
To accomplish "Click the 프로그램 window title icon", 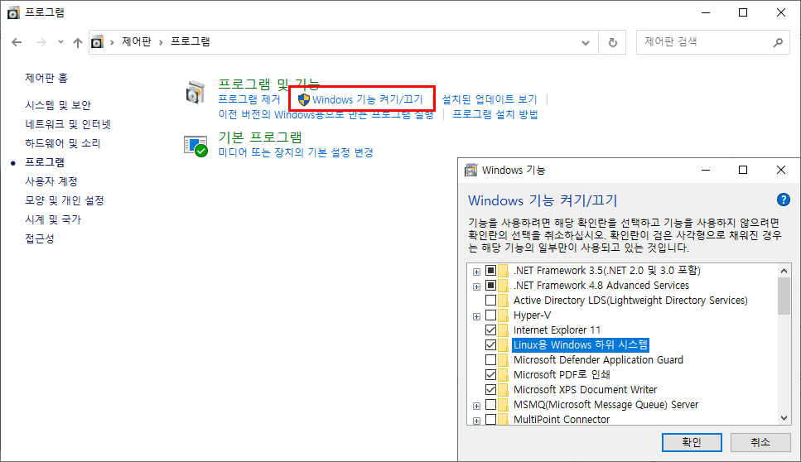I will 13,12.
